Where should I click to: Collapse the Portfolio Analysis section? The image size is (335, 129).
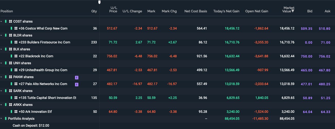coord(1,118)
